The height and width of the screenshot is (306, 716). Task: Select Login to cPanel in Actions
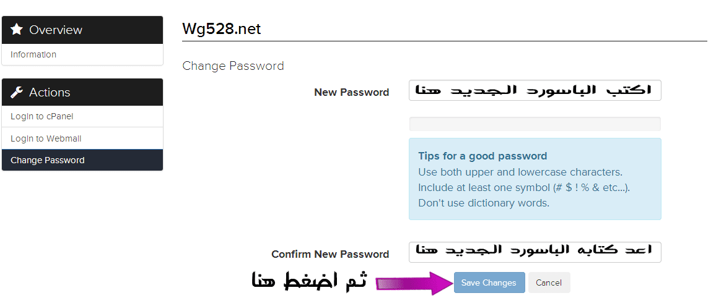tap(42, 116)
